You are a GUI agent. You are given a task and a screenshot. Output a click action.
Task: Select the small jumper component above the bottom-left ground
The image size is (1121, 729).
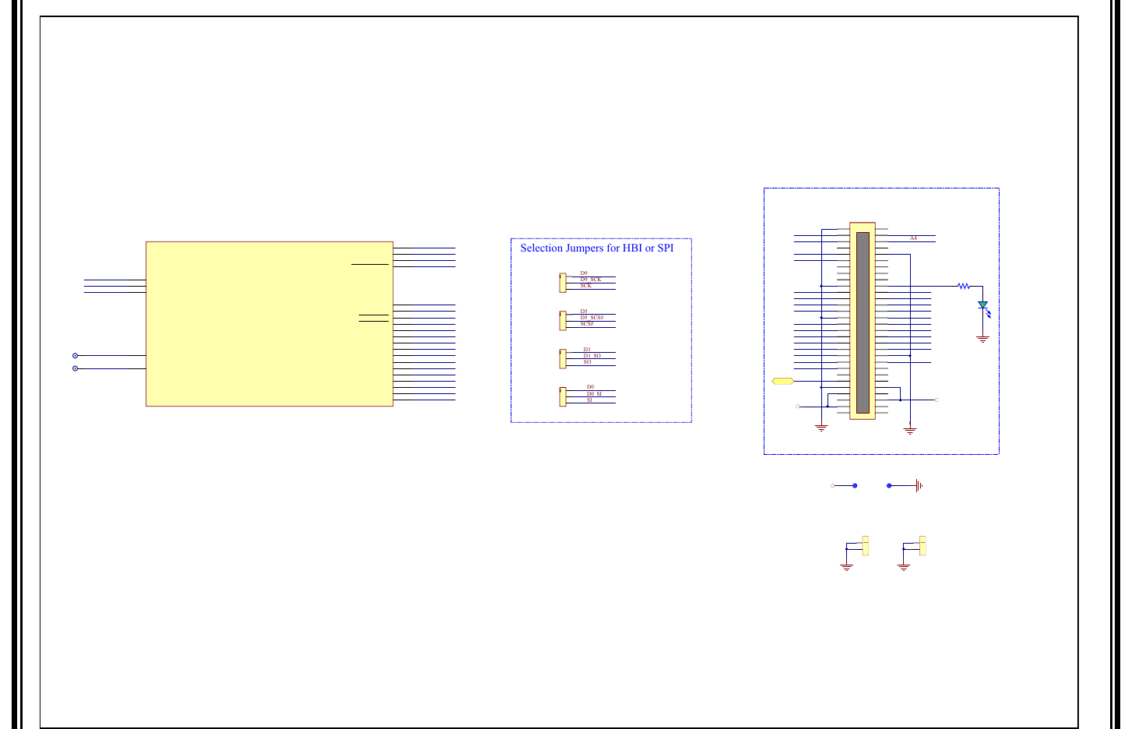866,545
